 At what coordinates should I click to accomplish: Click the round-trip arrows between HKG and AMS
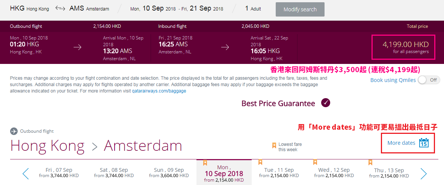[60, 9]
